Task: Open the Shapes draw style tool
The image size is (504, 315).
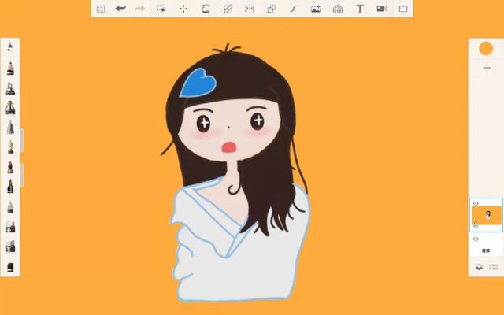Action: tap(272, 9)
